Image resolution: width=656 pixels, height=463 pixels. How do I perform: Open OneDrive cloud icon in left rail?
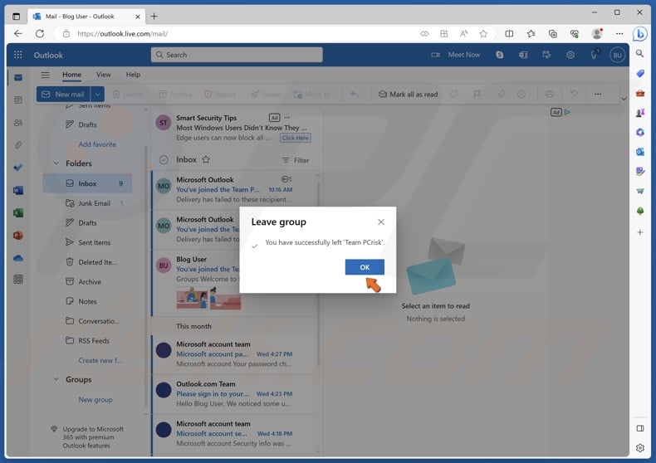click(18, 258)
